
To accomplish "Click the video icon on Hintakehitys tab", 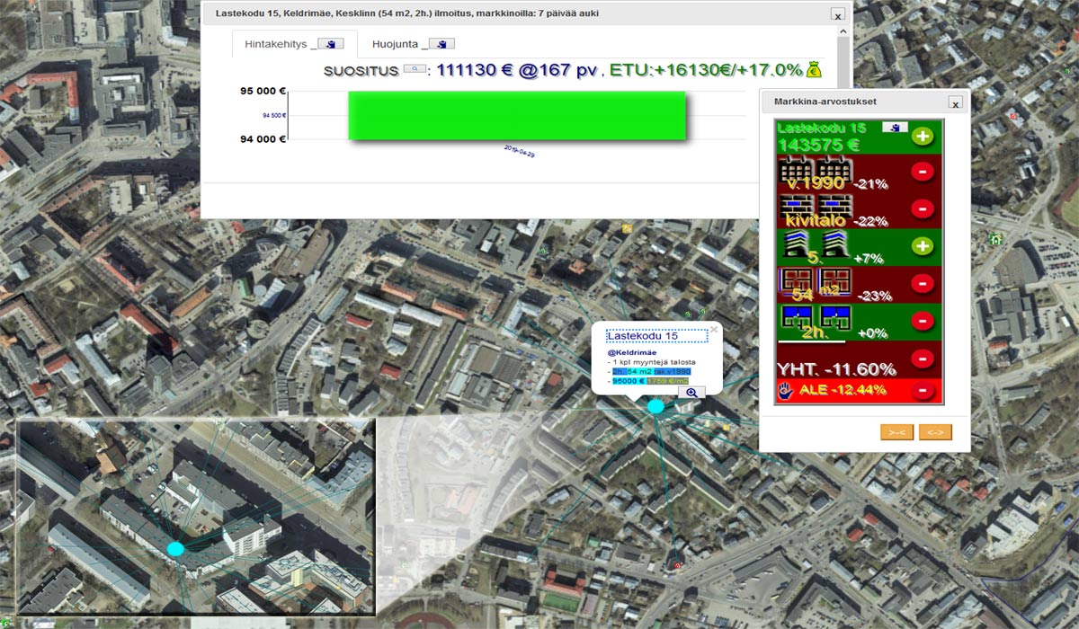I will (x=331, y=43).
